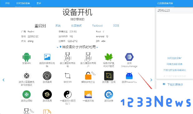Open the modify DPI (修改DPI) crop icon
The image size is (193, 114).
(67, 76)
